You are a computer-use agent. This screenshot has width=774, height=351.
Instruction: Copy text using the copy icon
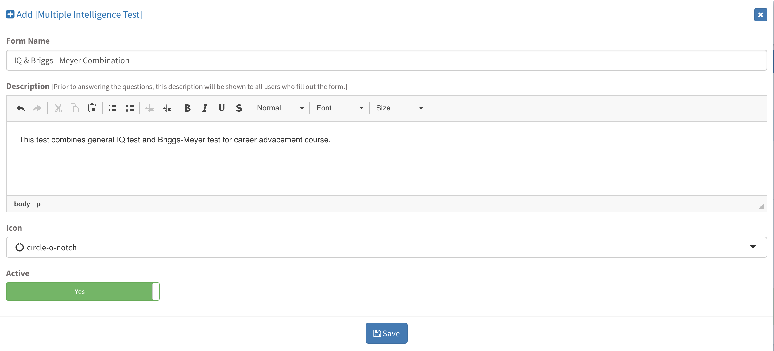75,108
